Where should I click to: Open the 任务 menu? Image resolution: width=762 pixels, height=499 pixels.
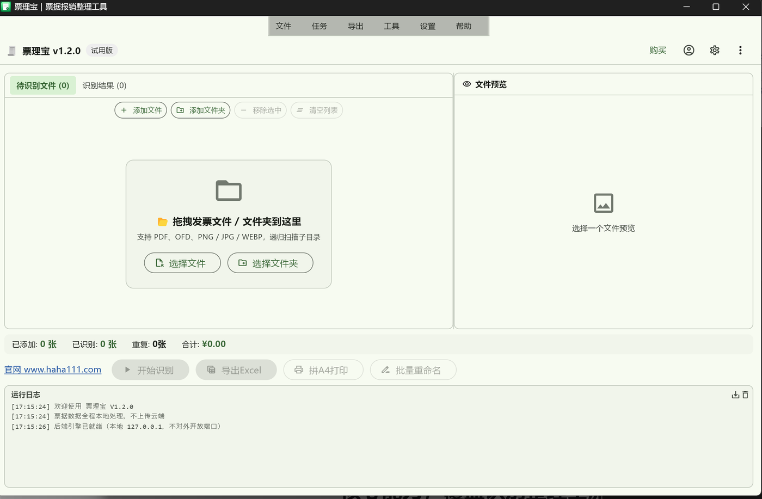click(319, 26)
